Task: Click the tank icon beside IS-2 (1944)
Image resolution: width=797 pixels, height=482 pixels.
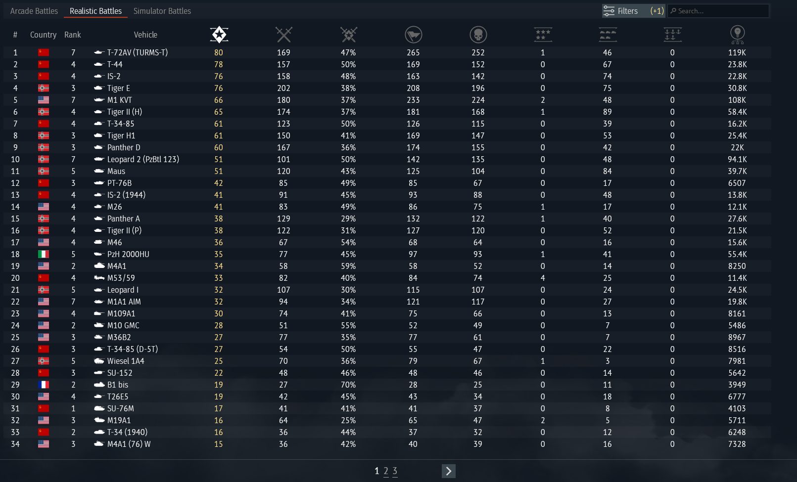Action: click(x=99, y=195)
